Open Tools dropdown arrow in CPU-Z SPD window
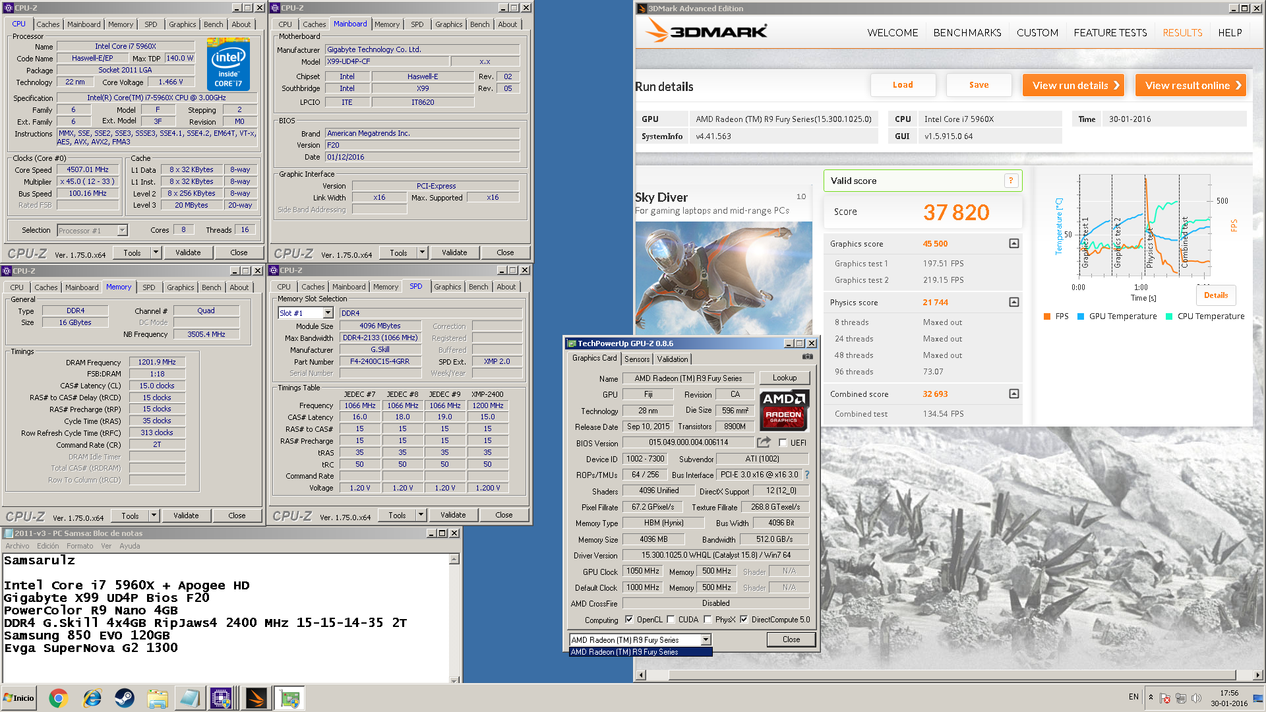Screen dimensions: 1266x712 point(421,515)
